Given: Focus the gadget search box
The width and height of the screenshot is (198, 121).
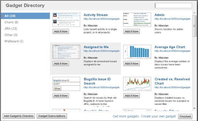Looking at the screenshot, I should pyautogui.click(x=173, y=6).
